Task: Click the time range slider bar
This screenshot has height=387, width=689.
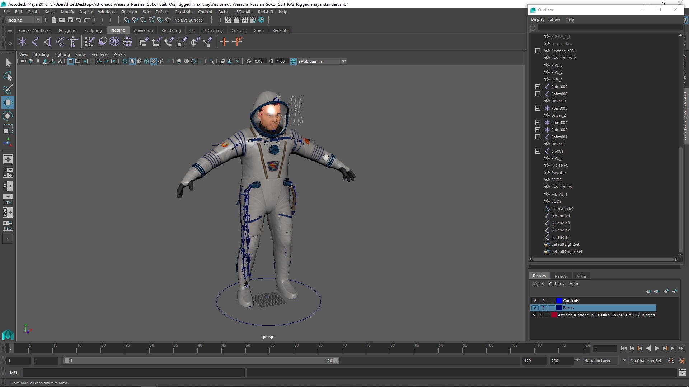Action: [201, 361]
